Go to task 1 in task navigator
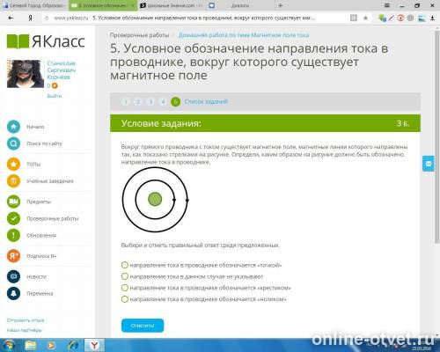This screenshot has height=352, width=440. click(126, 102)
